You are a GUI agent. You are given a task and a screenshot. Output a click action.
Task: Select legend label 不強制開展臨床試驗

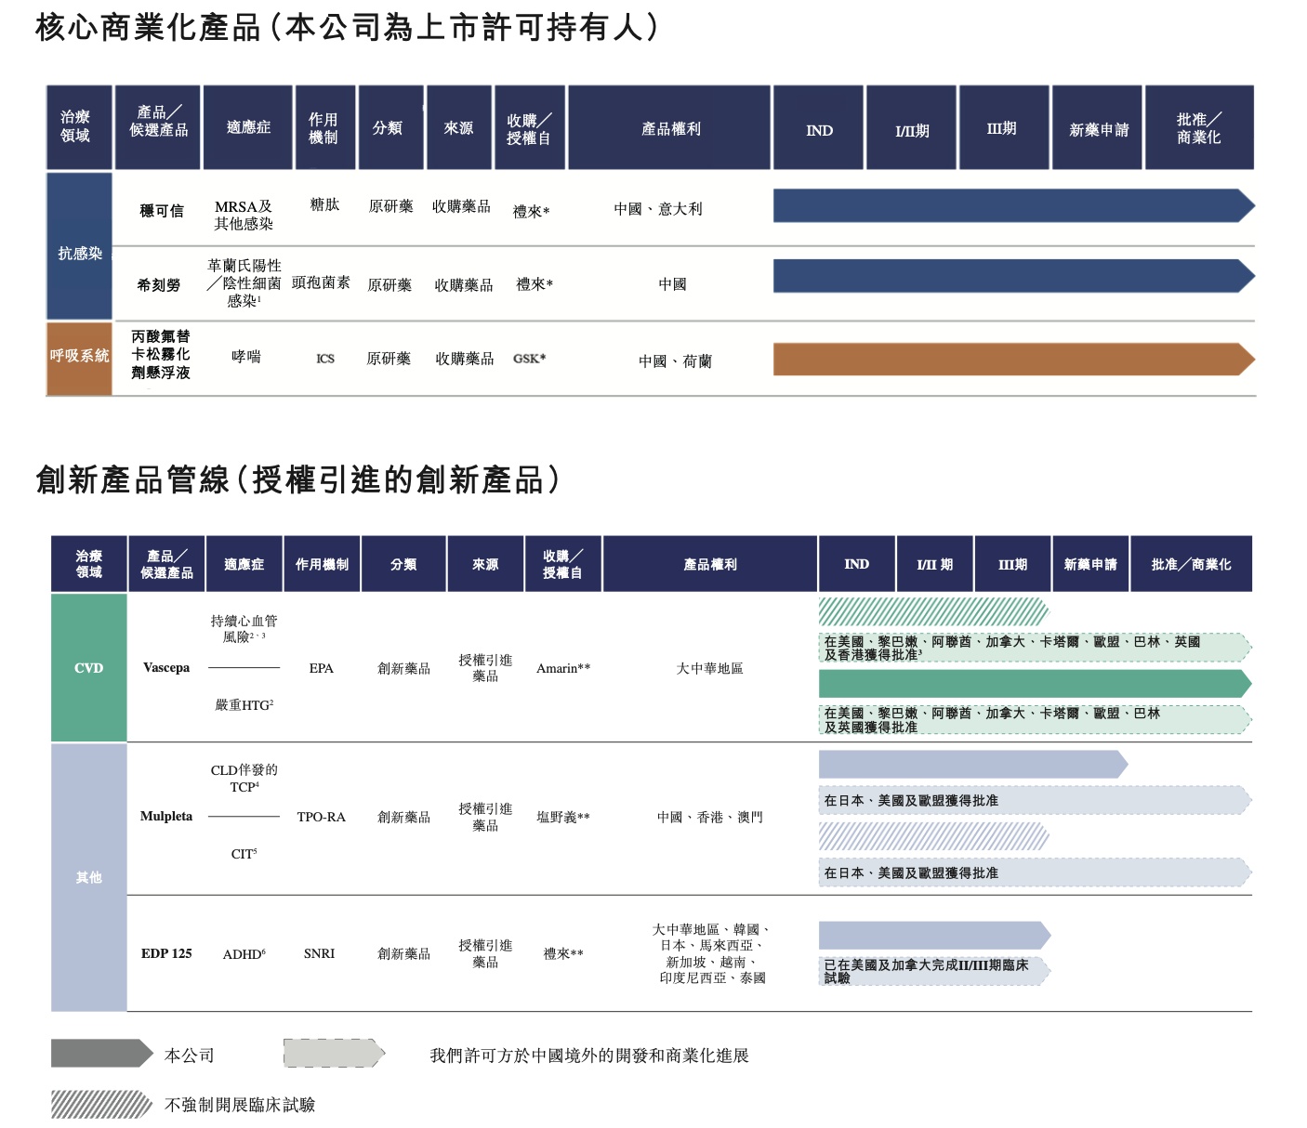[240, 1105]
